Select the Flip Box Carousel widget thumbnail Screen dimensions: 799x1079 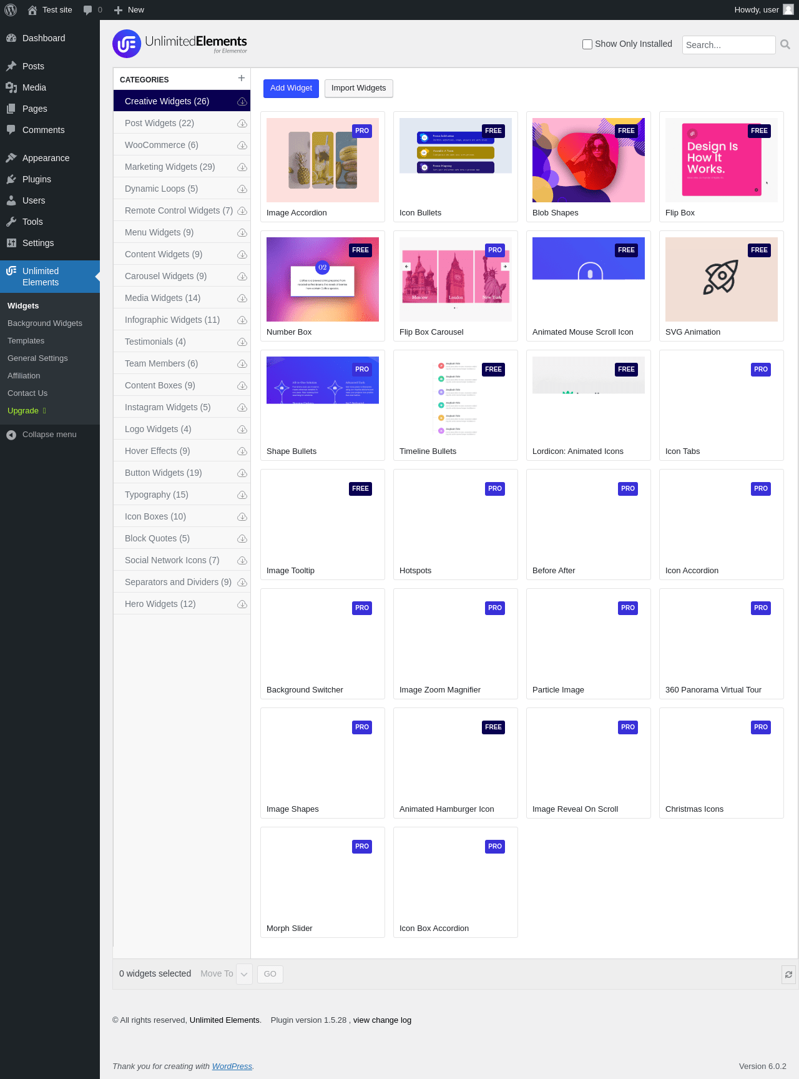456,279
